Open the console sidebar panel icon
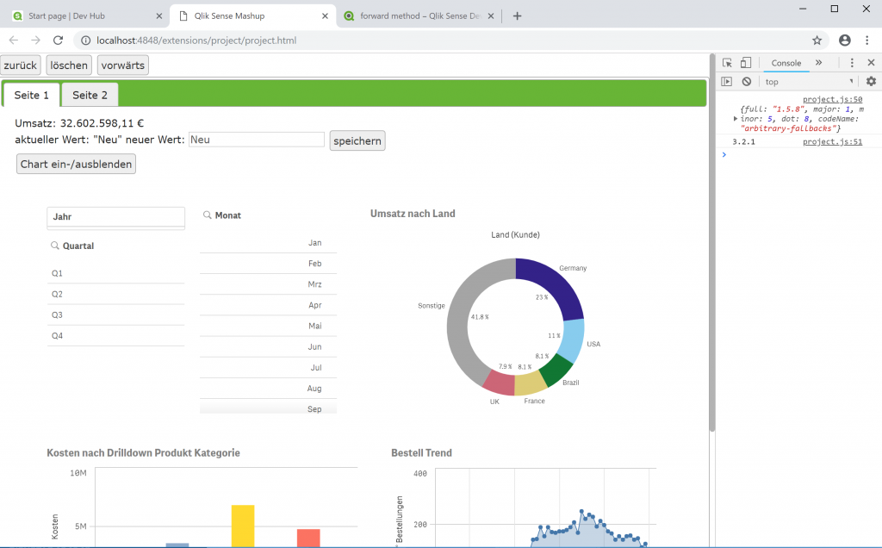This screenshot has width=882, height=548. pyautogui.click(x=726, y=81)
